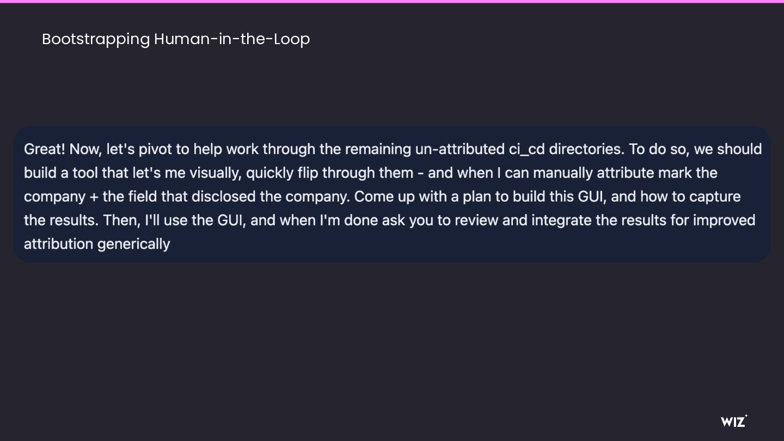Viewport: 784px width, 441px height.
Task: Click the slide title Bootstrapping Human-in-the-Loop
Action: [x=176, y=39]
